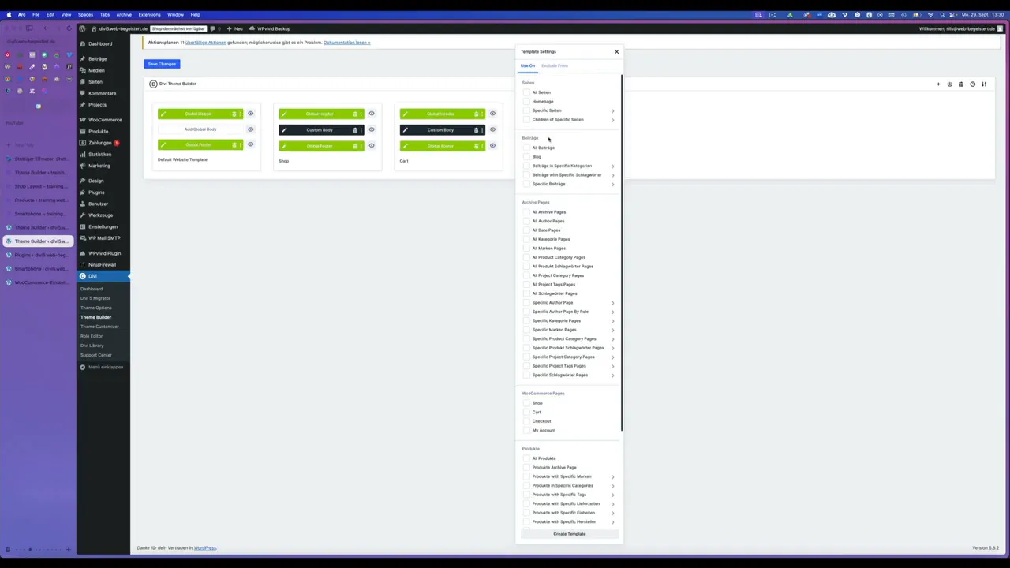The width and height of the screenshot is (1010, 568).
Task: Open options menu of default template's Global Footer
Action: [x=240, y=145]
